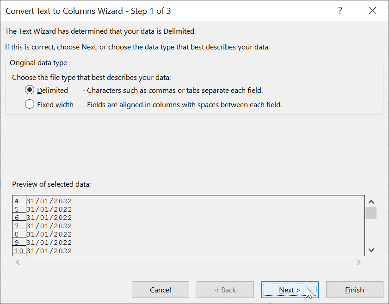This screenshot has width=389, height=304.
Task: Close the Convert Text to Columns Wizard
Action: tap(373, 10)
